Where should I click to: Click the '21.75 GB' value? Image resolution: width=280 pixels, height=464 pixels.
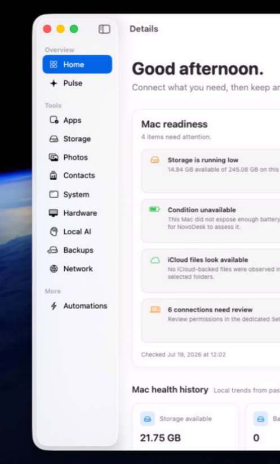tap(160, 438)
